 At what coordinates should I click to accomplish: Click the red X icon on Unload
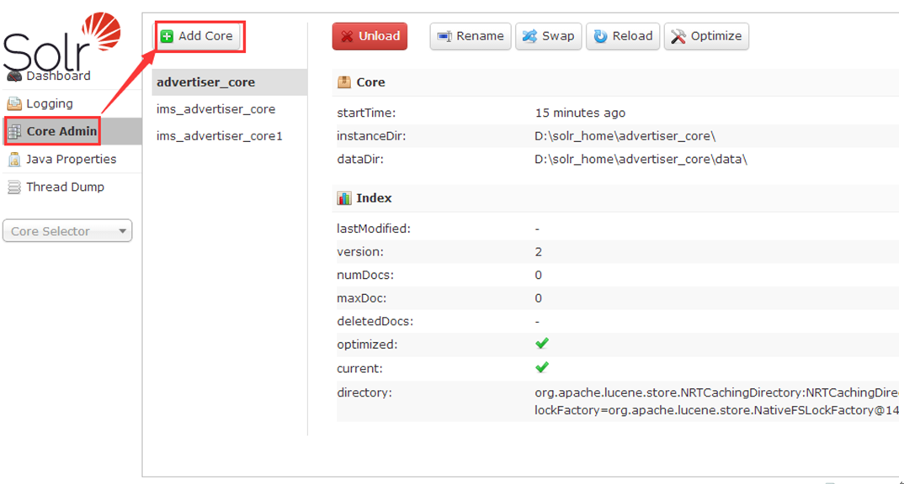point(347,36)
